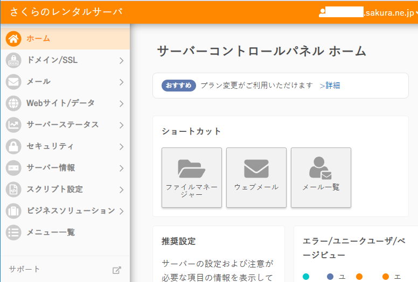The height and width of the screenshot is (282, 418).
Task: Select ホーム in the sidebar menu
Action: pos(38,39)
